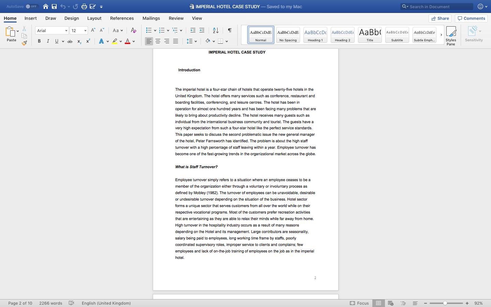Viewport: 491px width, 307px height.
Task: Toggle italic formatting
Action: pos(48,41)
